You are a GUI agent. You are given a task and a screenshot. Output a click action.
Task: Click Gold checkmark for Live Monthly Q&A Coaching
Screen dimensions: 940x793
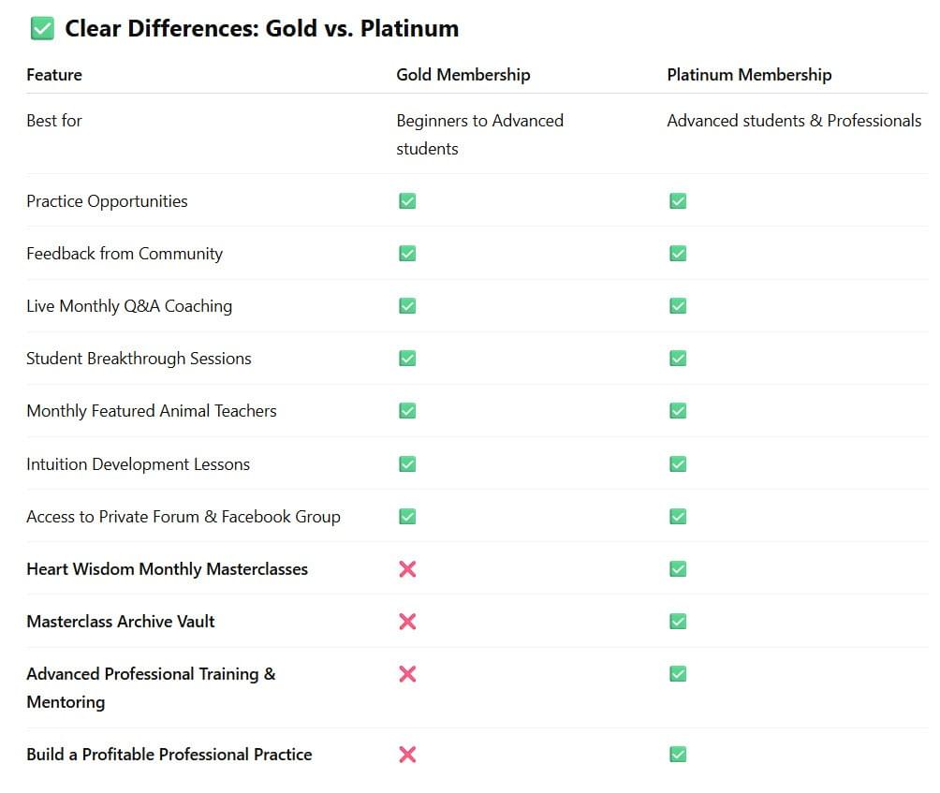[407, 306]
